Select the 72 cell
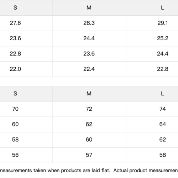 89,109
